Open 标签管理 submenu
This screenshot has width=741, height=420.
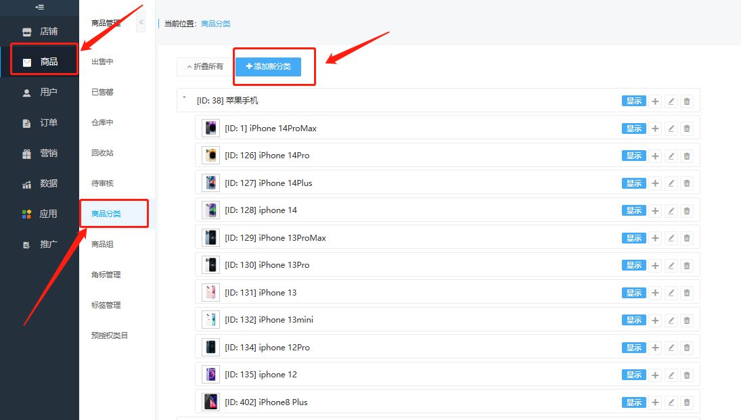point(106,305)
